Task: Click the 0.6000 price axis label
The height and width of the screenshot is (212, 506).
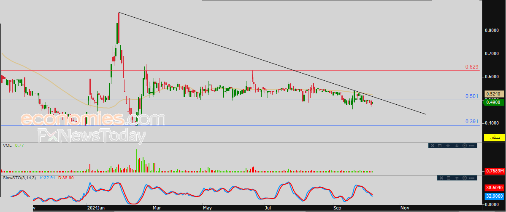Action: point(492,77)
